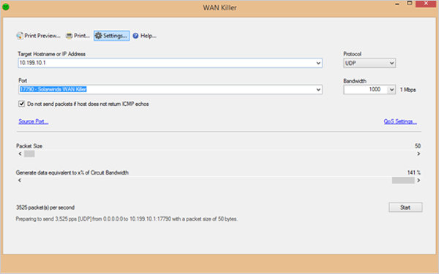
Task: Click the 1 Mbps label
Action: coord(408,90)
